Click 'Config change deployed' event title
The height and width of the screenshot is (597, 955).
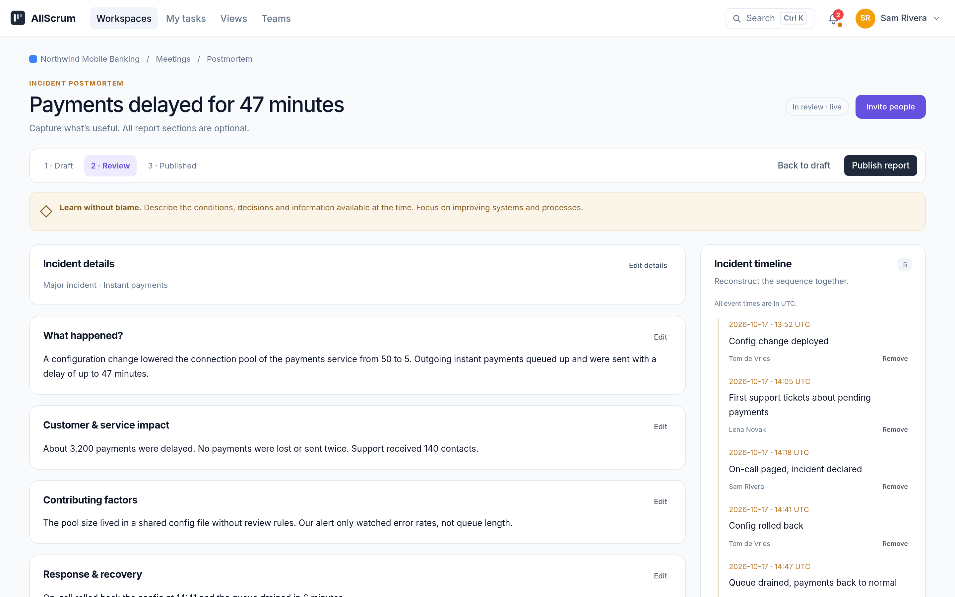778,341
